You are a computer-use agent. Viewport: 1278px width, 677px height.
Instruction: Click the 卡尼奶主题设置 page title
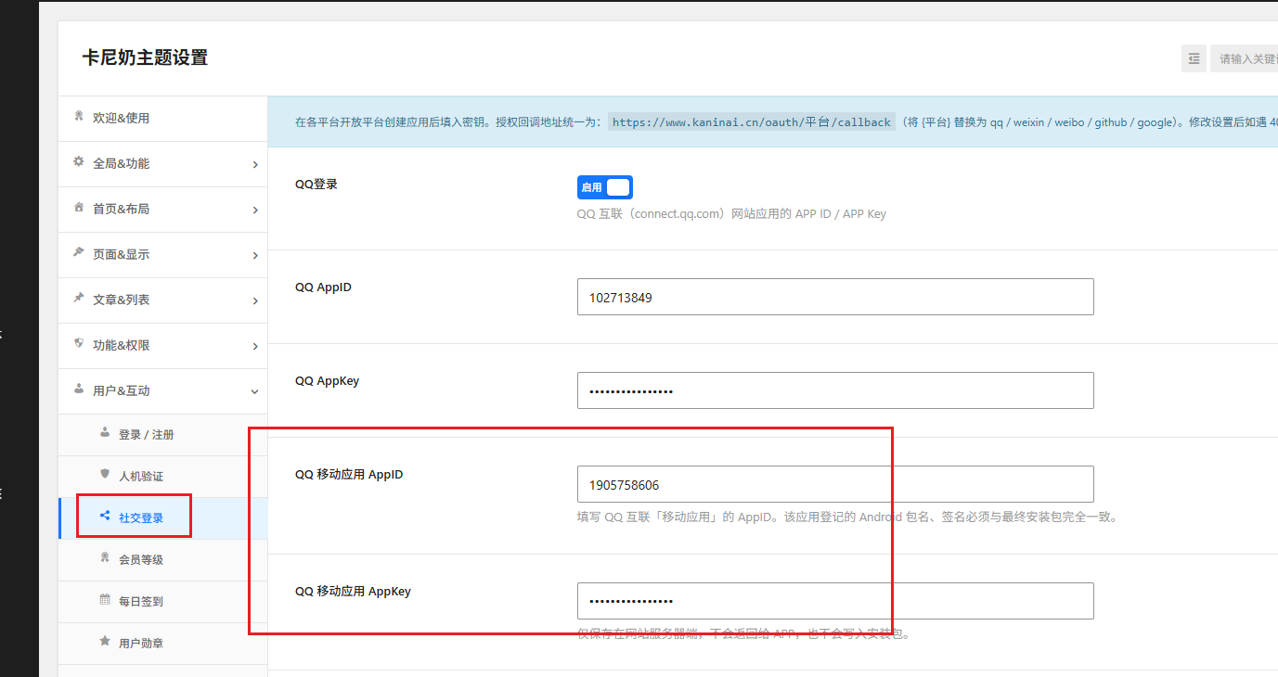(145, 57)
